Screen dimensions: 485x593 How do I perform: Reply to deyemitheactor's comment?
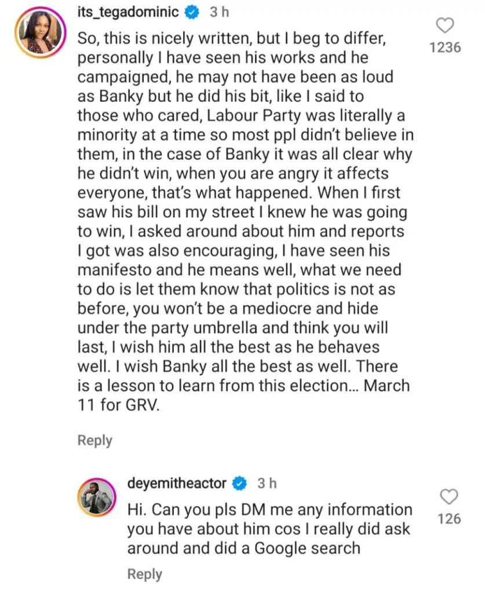click(x=144, y=574)
